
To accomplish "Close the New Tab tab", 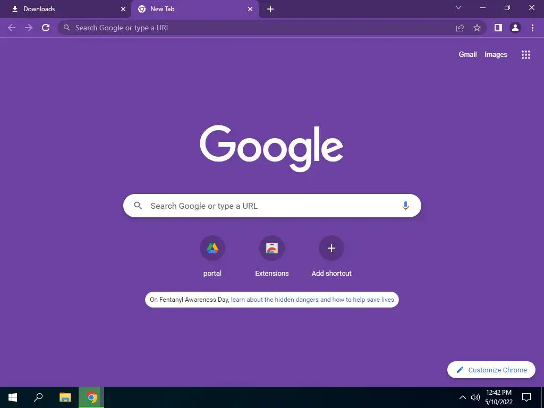I will 250,9.
